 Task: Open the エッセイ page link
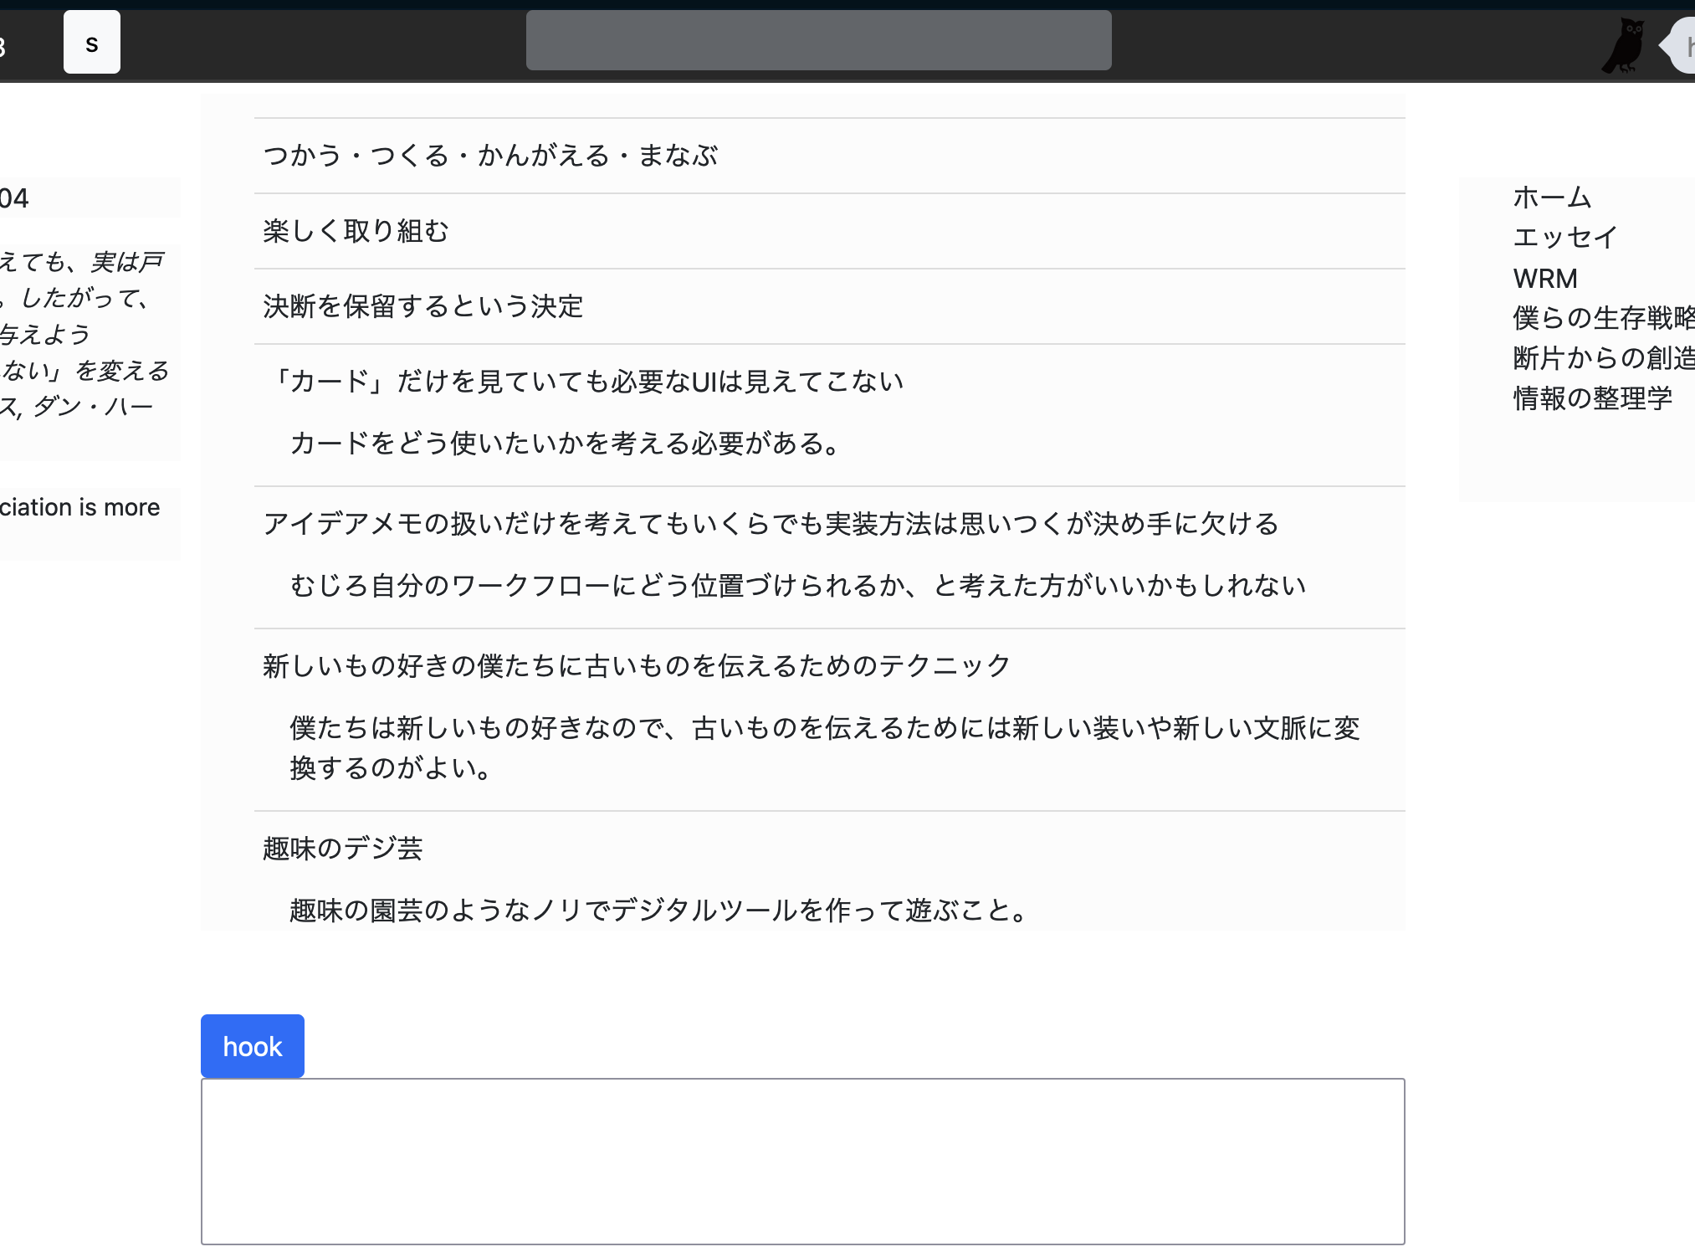tap(1563, 238)
